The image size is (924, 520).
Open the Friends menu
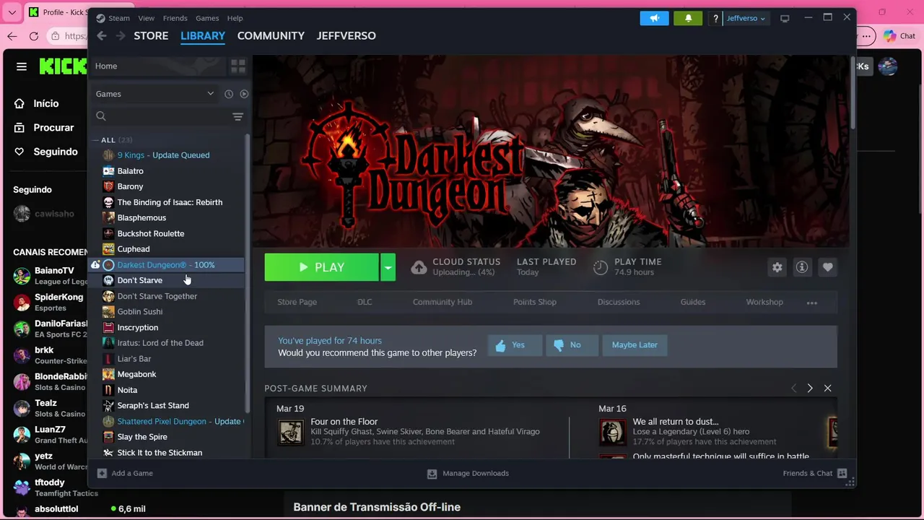click(175, 18)
